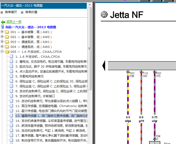This screenshot has height=144, width=176.
Task: Click document icon beside item 2. 蓄电池
Action: pyautogui.click(x=12, y=61)
